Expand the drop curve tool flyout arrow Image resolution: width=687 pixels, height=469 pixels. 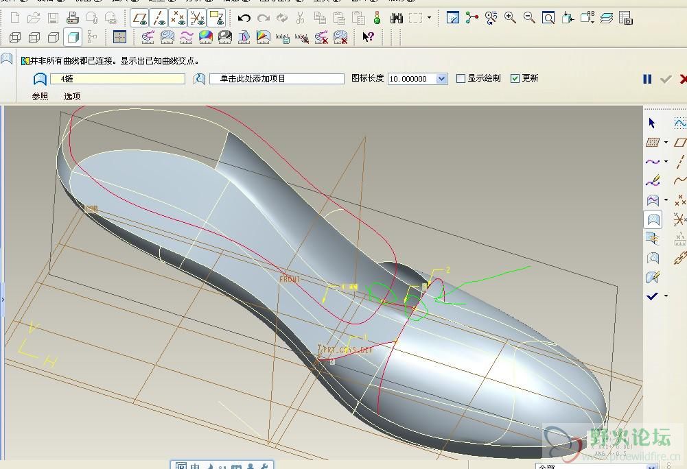point(666,200)
